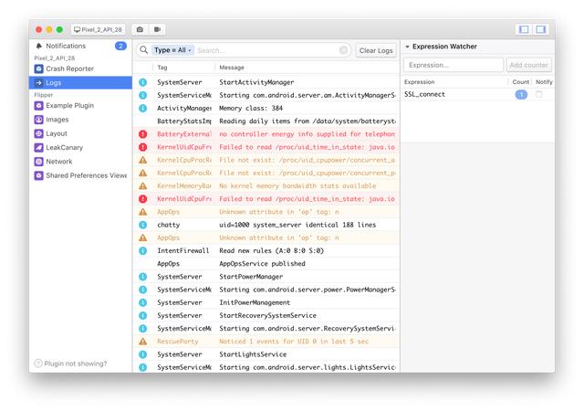Click the LeakCanary plugin icon
This screenshot has width=584, height=411.
click(x=38, y=148)
